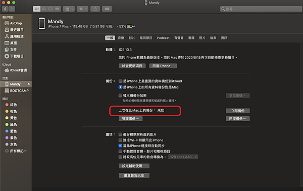Image resolution: width=303 pixels, height=191 pixels.
Task: Open AirDrop in the sidebar
Action: 16,23
